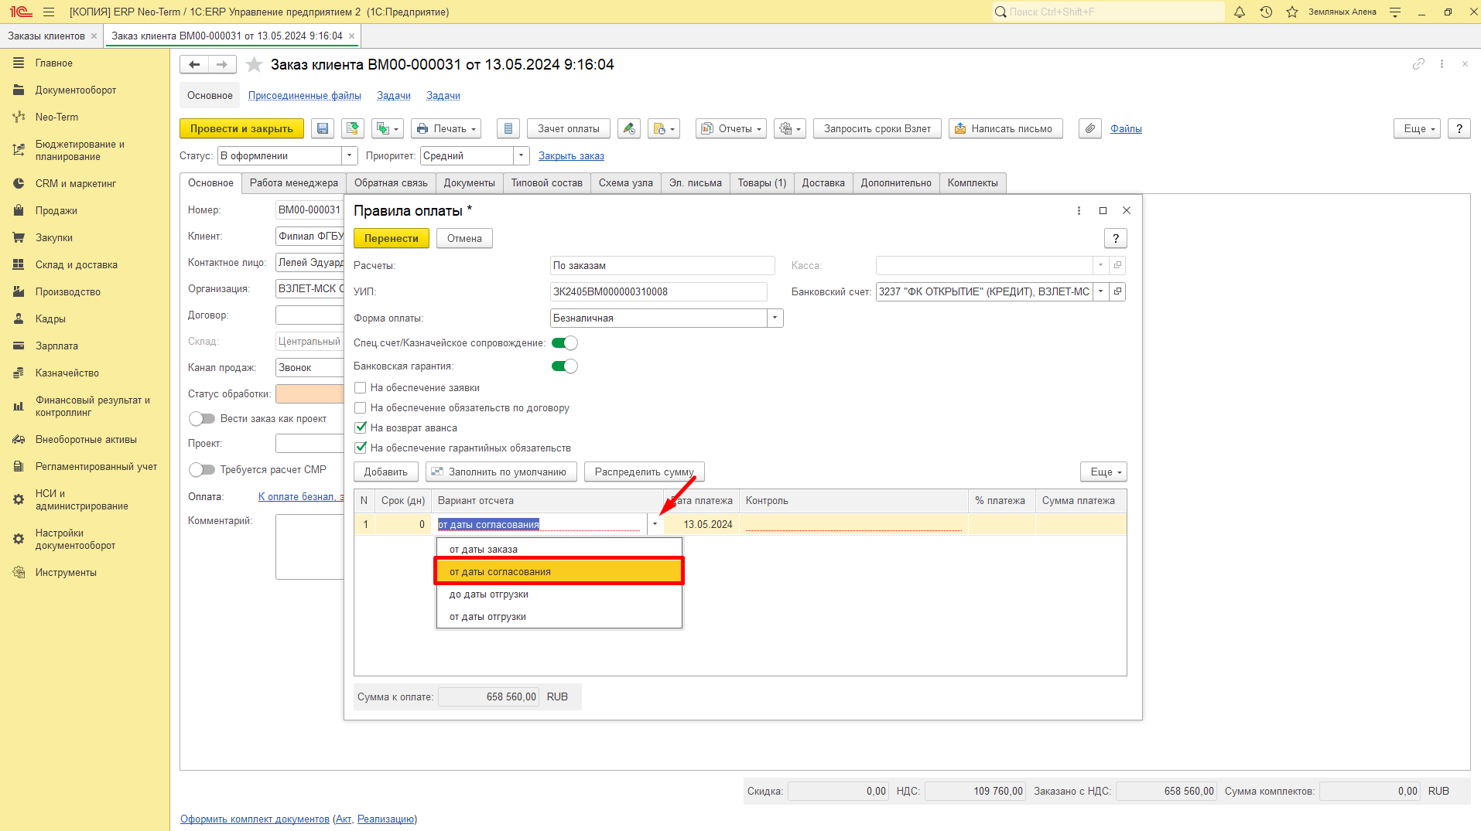
Task: Click the paperclip attachment icon
Action: point(1090,128)
